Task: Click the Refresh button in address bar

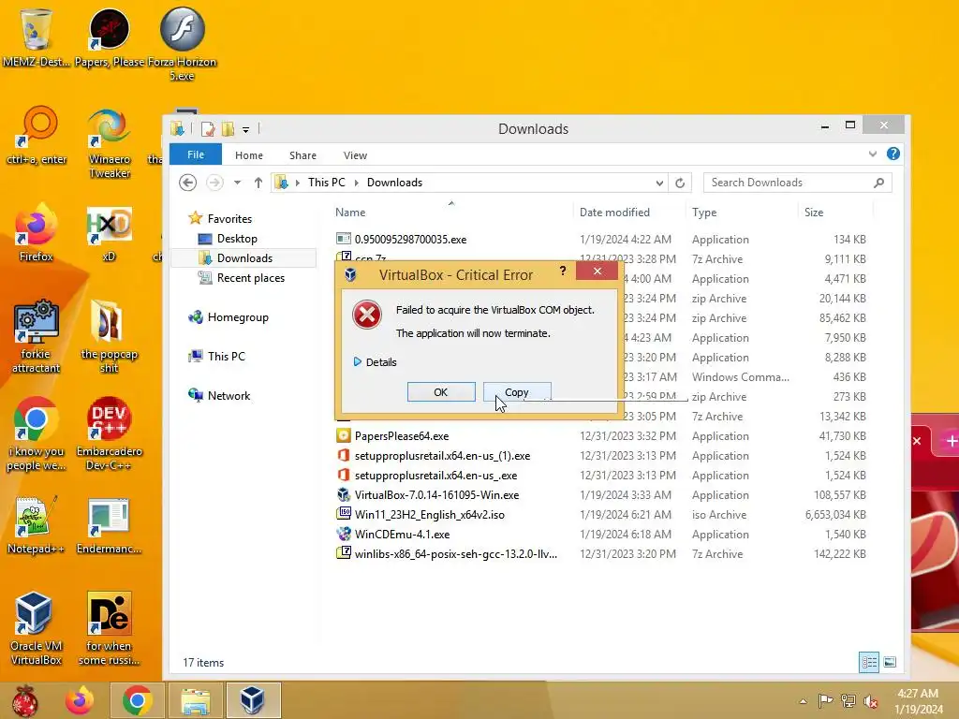Action: coord(680,183)
